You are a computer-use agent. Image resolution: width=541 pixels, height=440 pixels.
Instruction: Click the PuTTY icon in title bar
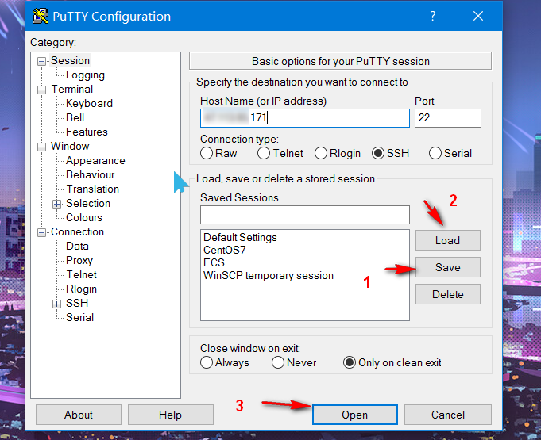pos(40,16)
